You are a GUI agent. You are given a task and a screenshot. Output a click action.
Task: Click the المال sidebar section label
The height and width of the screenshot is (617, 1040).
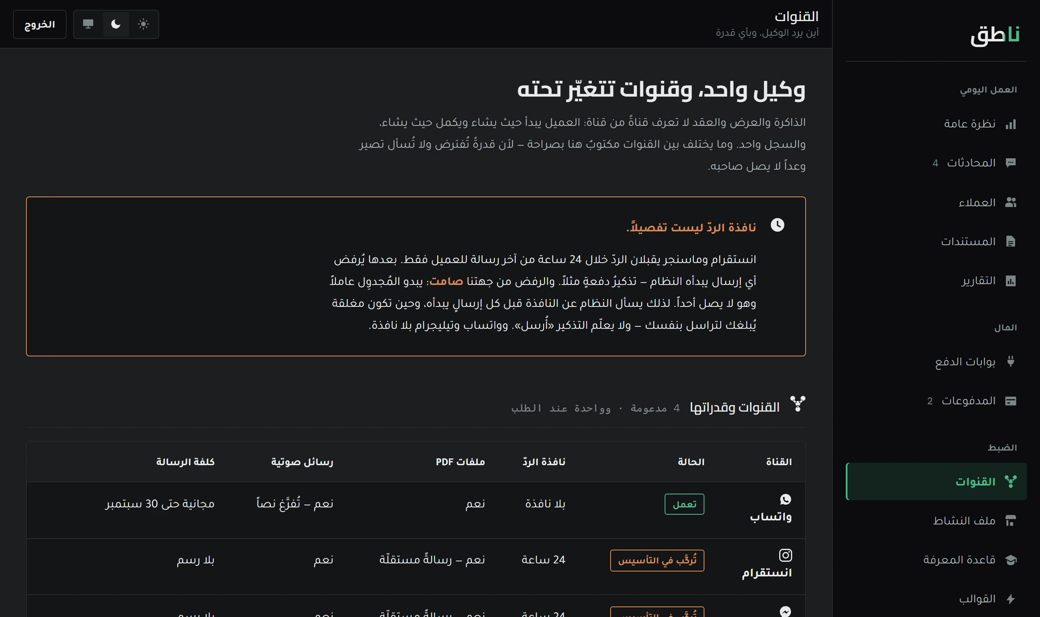pos(1005,328)
